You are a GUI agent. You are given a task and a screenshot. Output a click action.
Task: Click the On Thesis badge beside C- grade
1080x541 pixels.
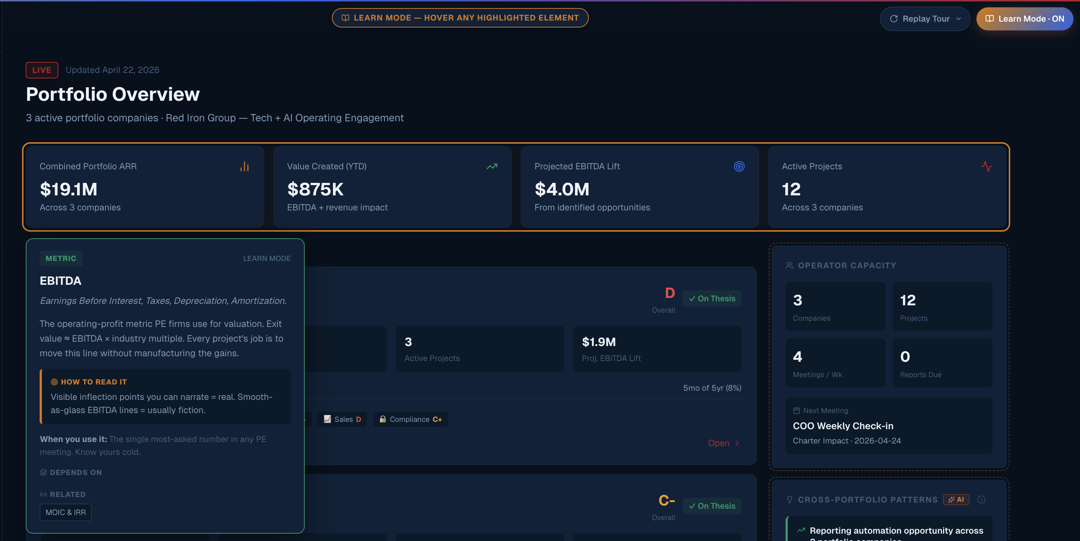pyautogui.click(x=712, y=506)
